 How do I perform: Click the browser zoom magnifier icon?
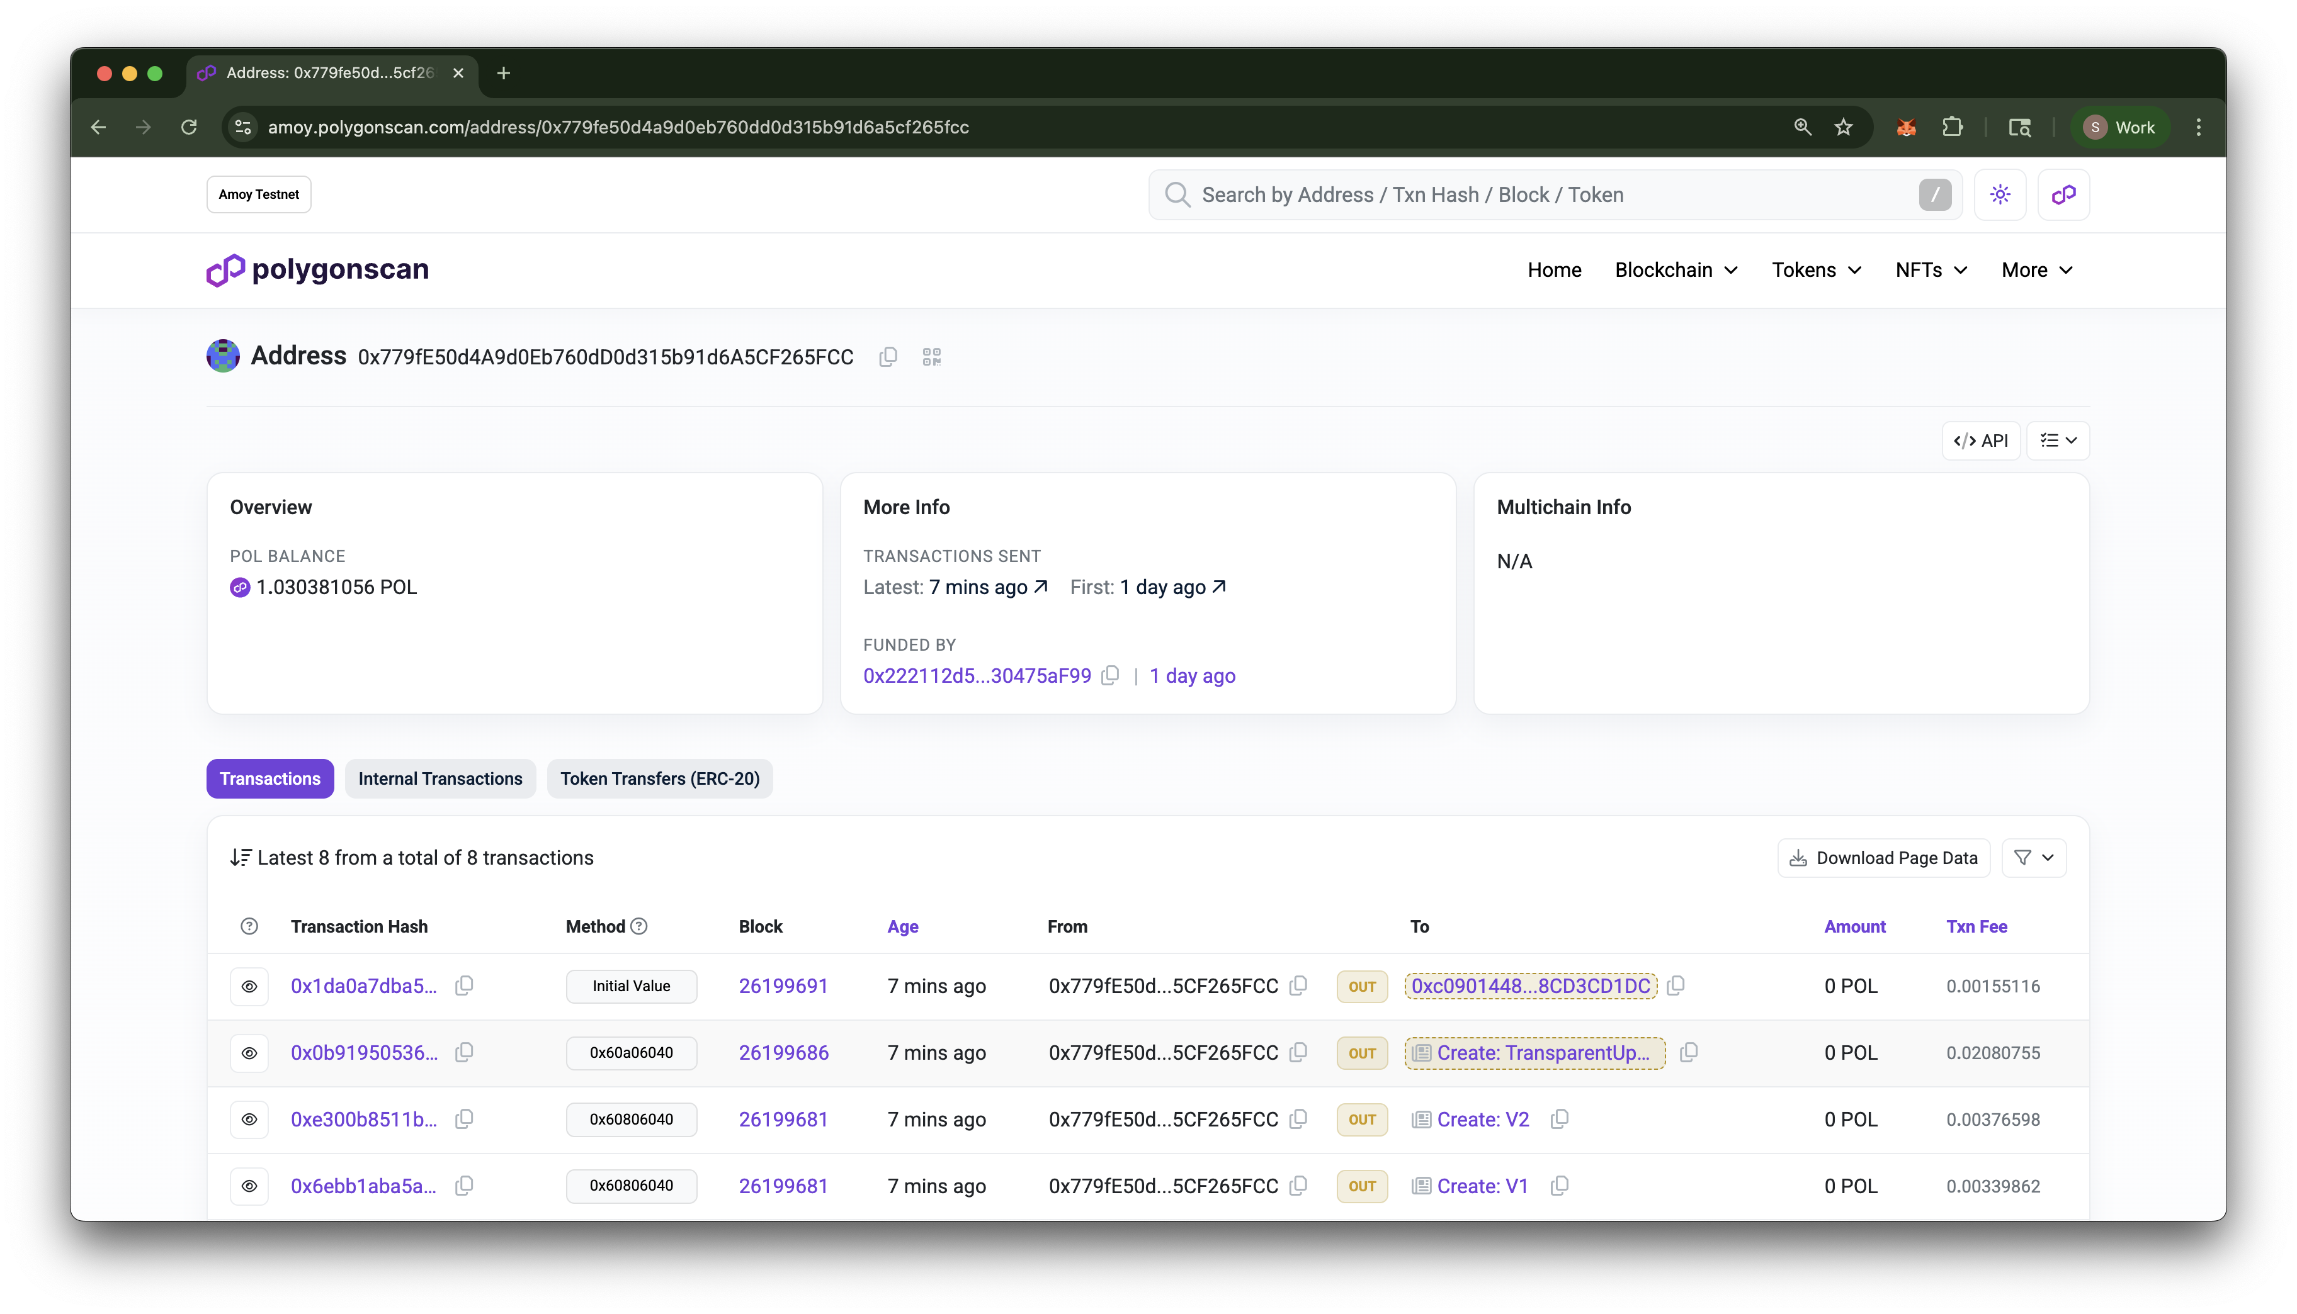[1802, 127]
